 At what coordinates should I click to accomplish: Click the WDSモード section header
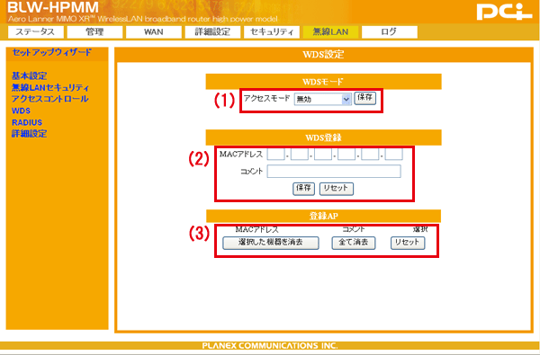(323, 82)
